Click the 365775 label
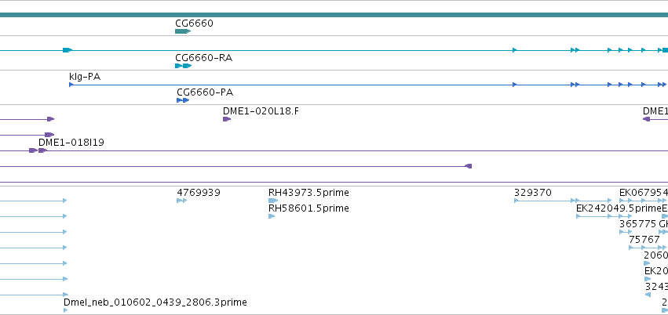Image resolution: width=668 pixels, height=315 pixels. (x=637, y=224)
